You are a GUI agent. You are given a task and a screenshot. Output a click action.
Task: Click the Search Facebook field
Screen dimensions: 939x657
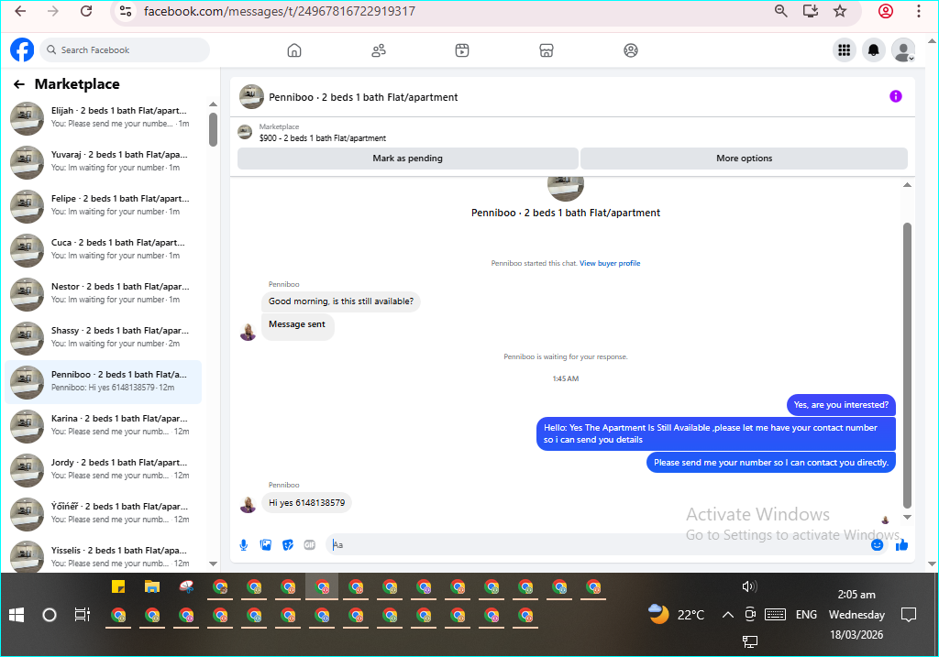(x=125, y=50)
